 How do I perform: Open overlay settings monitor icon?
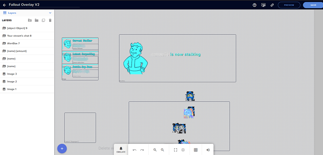(263, 5)
